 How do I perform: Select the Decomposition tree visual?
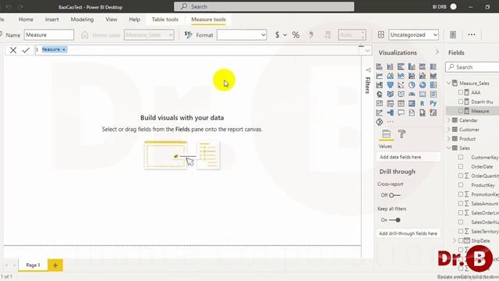[390, 112]
